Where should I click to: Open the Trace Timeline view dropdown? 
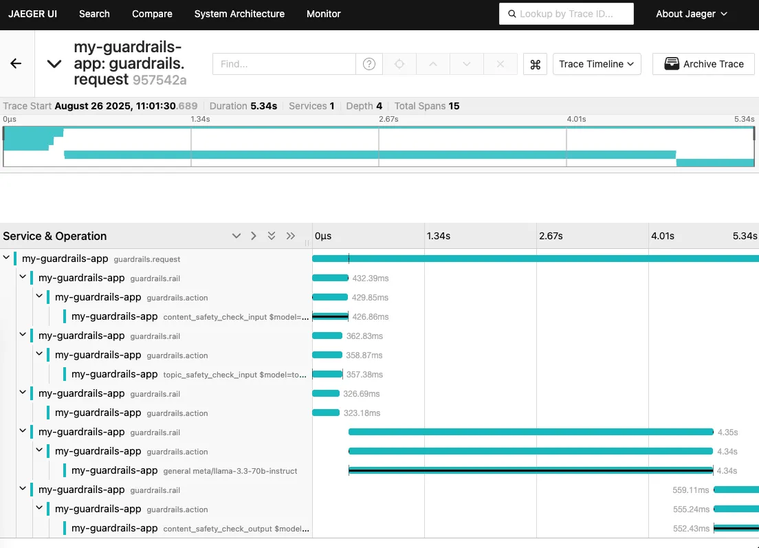596,64
